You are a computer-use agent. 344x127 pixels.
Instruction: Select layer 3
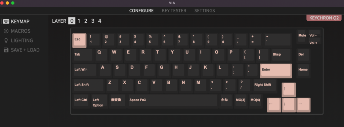93,21
